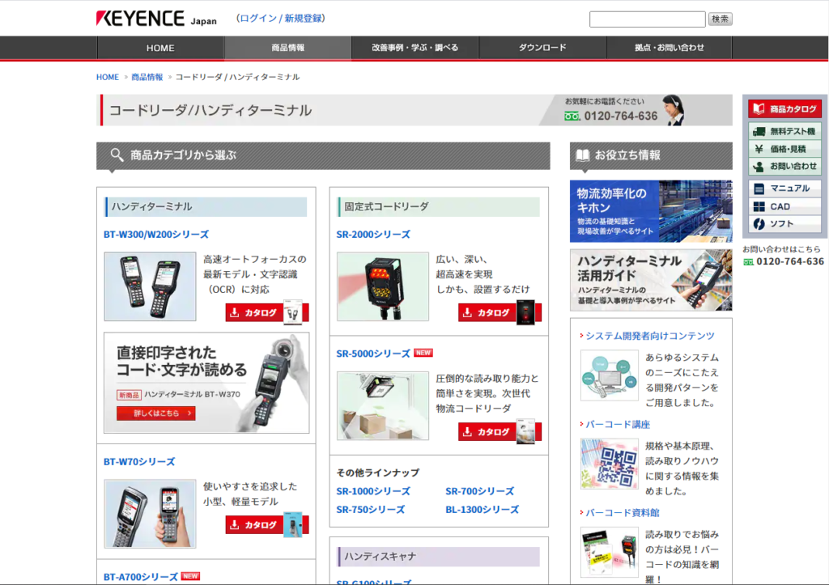Click the KEYENCE logo
Image resolution: width=829 pixels, height=585 pixels.
[x=140, y=19]
